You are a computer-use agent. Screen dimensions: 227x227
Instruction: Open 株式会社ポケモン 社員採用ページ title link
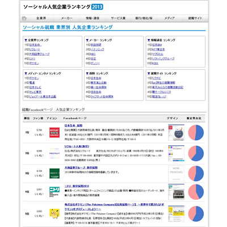pos(114,207)
